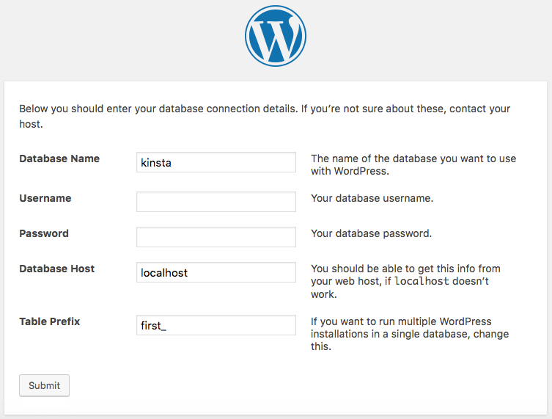Click the "Database Name" label

(59, 159)
